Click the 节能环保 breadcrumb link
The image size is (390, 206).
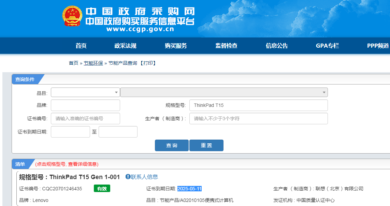click(93, 63)
